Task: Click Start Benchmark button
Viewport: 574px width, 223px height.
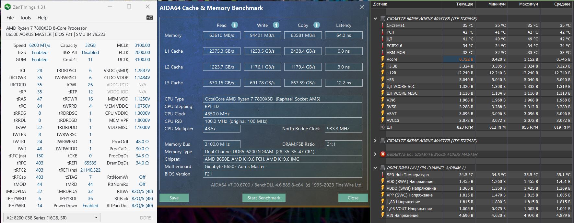Action: coord(264,198)
